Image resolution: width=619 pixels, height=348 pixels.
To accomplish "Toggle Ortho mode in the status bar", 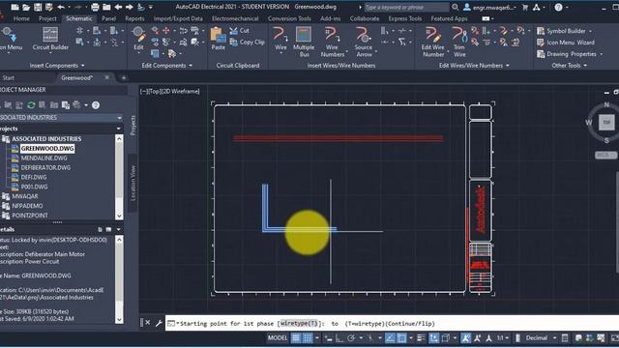I will pyautogui.click(x=339, y=337).
